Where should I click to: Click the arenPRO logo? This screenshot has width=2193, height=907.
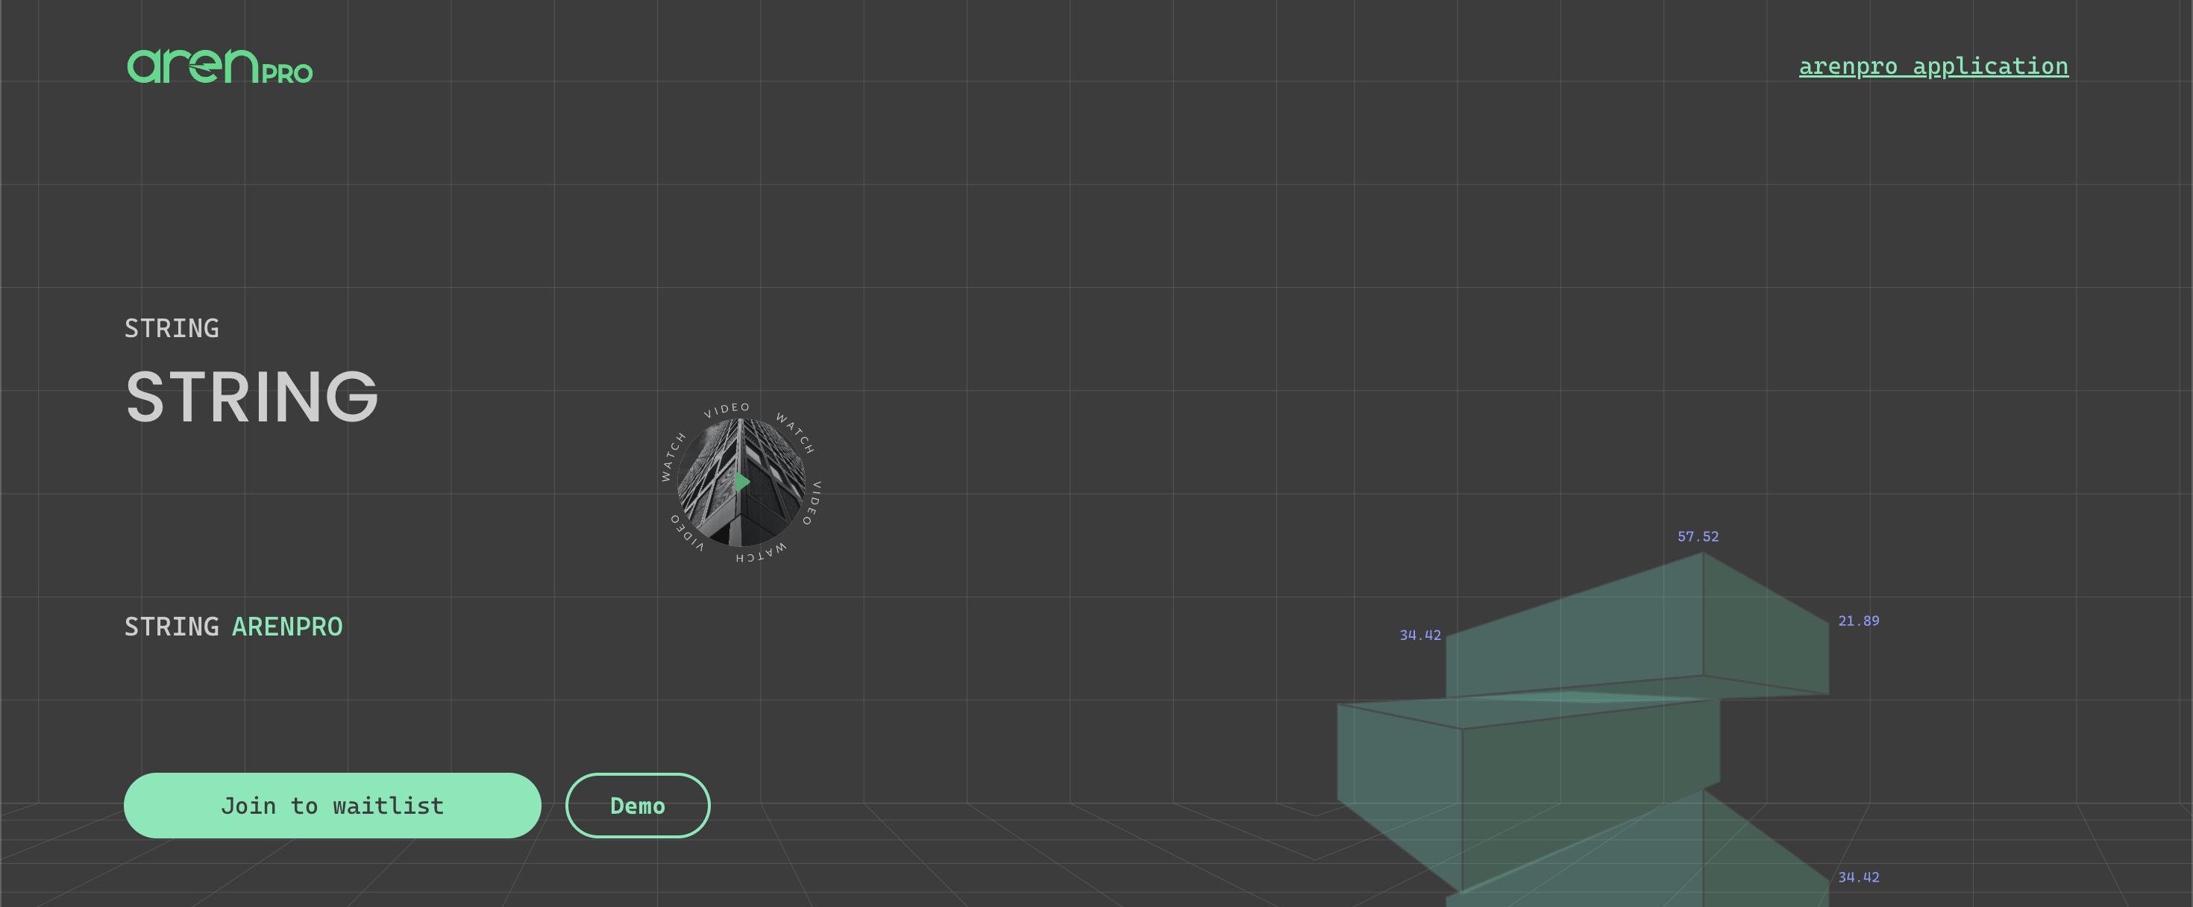[219, 66]
